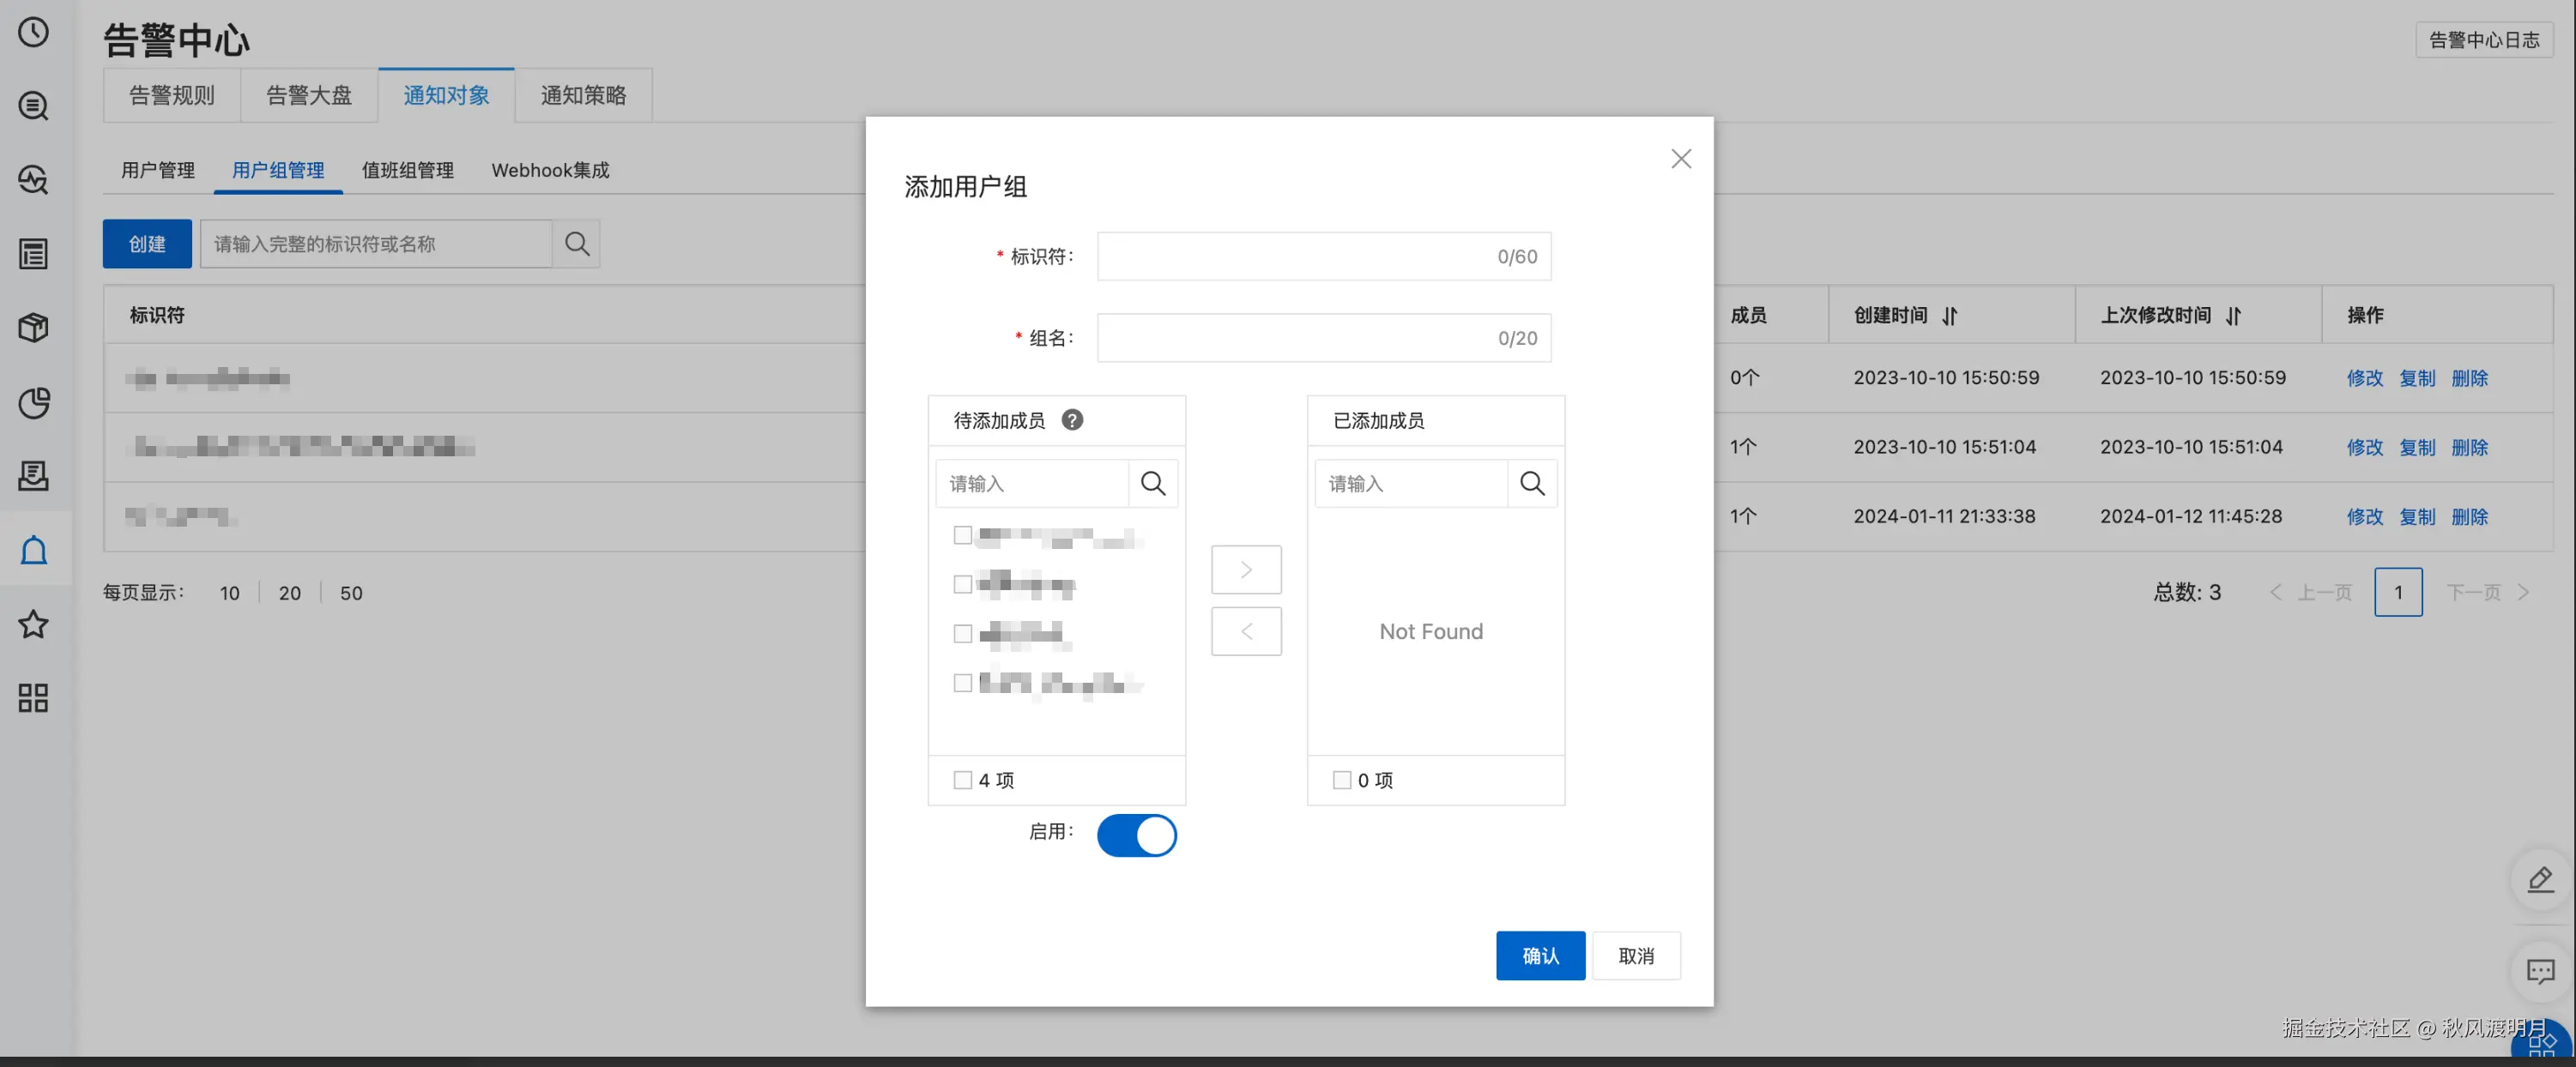Click the pie chart sidebar icon

click(x=34, y=402)
